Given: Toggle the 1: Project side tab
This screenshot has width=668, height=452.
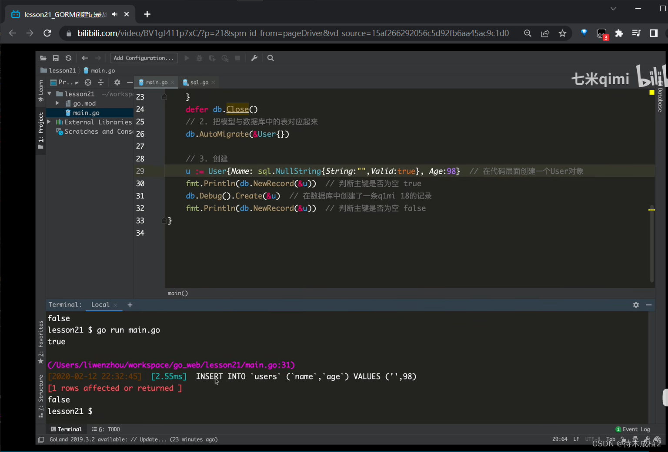Looking at the screenshot, I should (41, 131).
